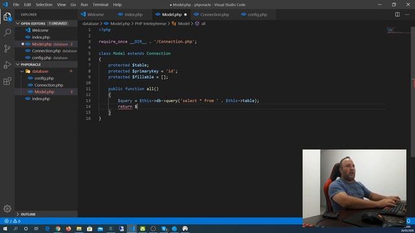Open the Manage gear menu

coord(7,208)
